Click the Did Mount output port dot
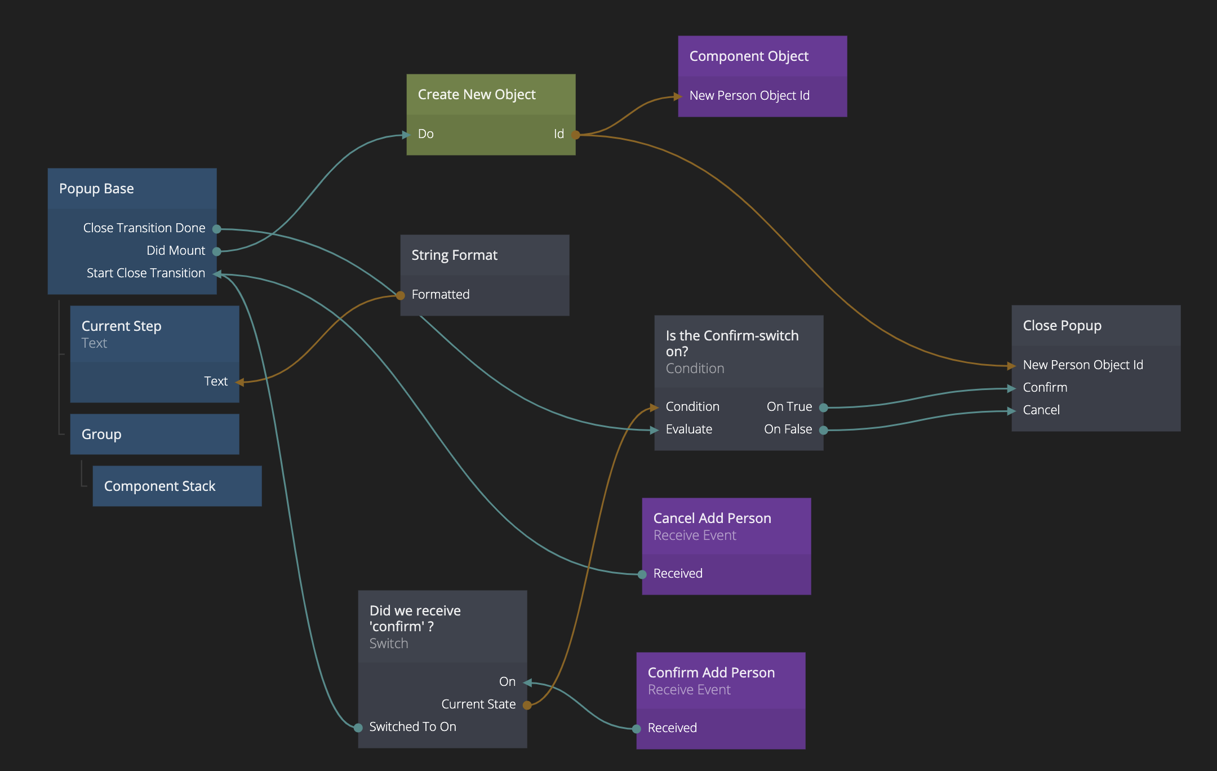The height and width of the screenshot is (771, 1217). pos(216,251)
